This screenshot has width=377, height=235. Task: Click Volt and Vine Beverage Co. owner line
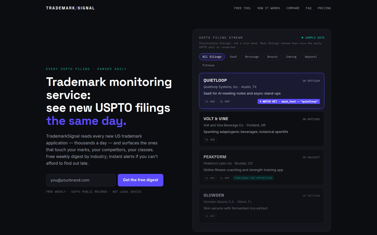[234, 125]
